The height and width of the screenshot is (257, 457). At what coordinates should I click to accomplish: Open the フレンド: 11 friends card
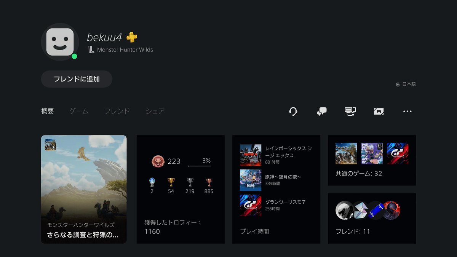372,218
